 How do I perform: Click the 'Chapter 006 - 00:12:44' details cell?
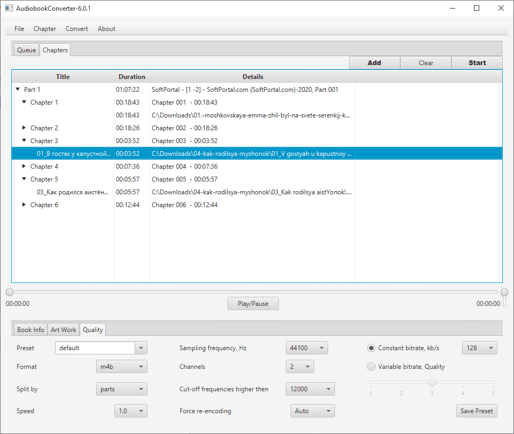click(x=184, y=204)
